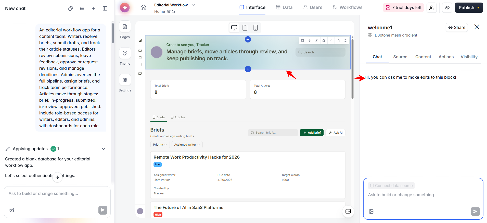Click the settings gear beside Home
This screenshot has height=223, width=487.
tap(169, 11)
